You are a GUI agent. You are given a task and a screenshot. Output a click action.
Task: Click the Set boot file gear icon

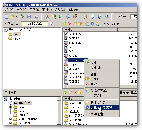point(92,24)
